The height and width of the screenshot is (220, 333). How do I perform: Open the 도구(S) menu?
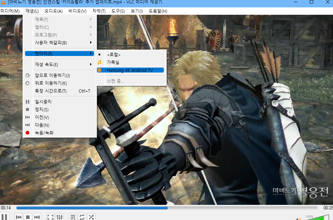(118, 11)
